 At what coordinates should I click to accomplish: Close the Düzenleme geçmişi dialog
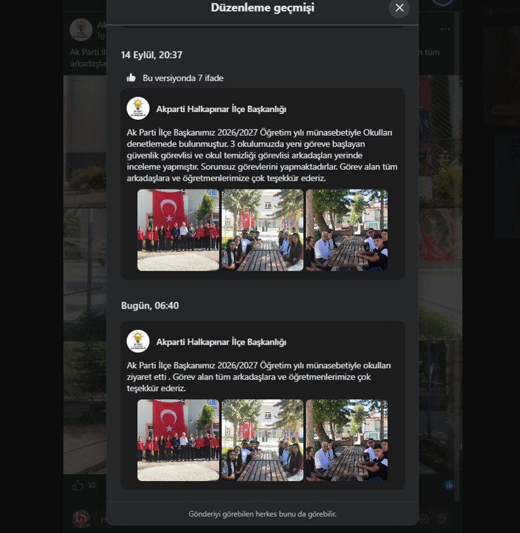point(400,8)
